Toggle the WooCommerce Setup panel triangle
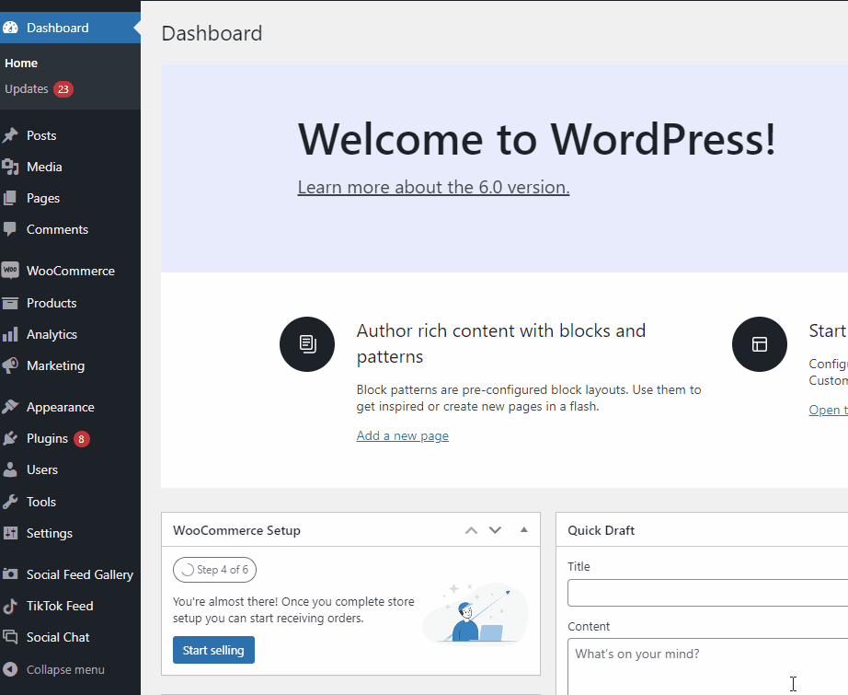The image size is (848, 695). pos(523,530)
